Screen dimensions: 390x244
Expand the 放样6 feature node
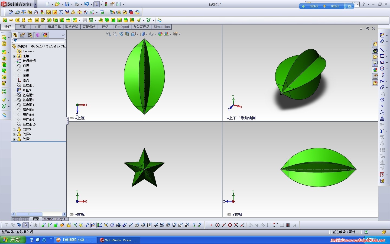tap(14, 134)
